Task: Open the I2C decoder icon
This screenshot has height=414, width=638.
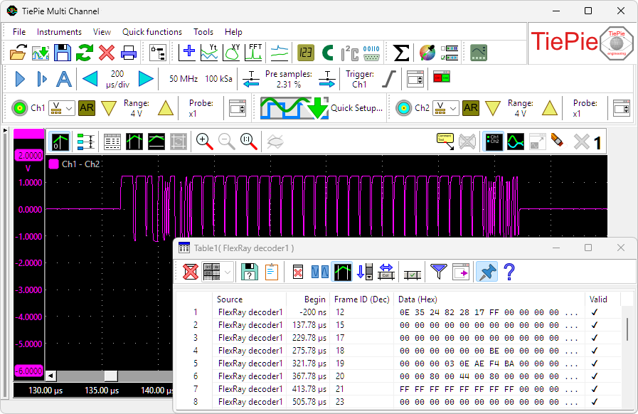Action: [349, 53]
